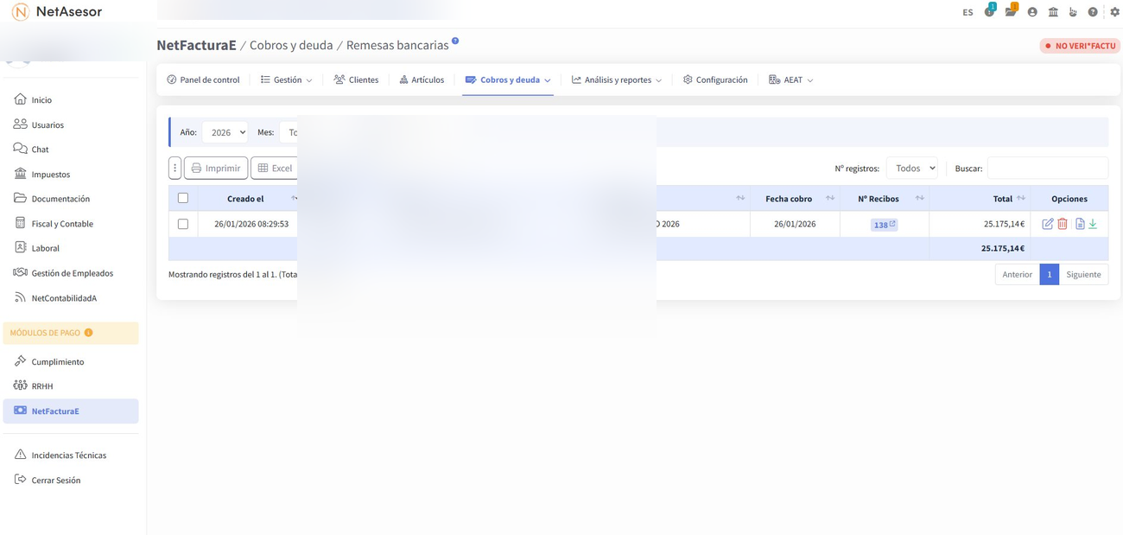This screenshot has width=1123, height=535.
Task: Open the document icon in Opciones column
Action: pos(1080,224)
